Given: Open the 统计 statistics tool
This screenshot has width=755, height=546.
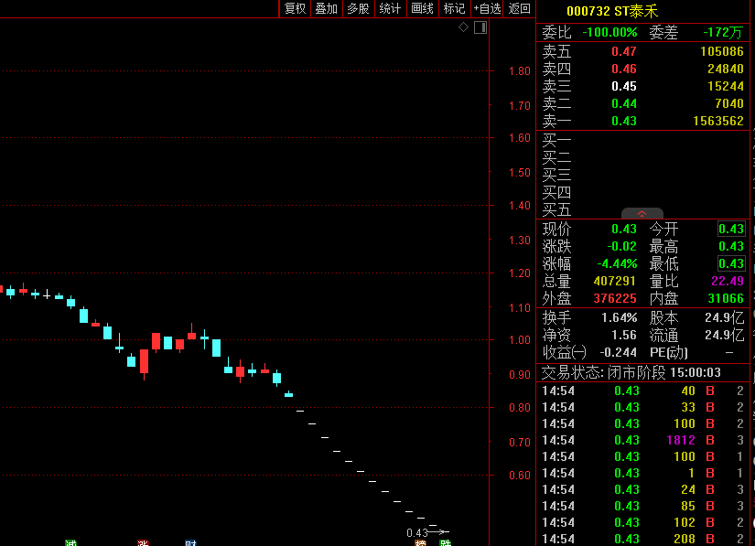Looking at the screenshot, I should pyautogui.click(x=390, y=8).
